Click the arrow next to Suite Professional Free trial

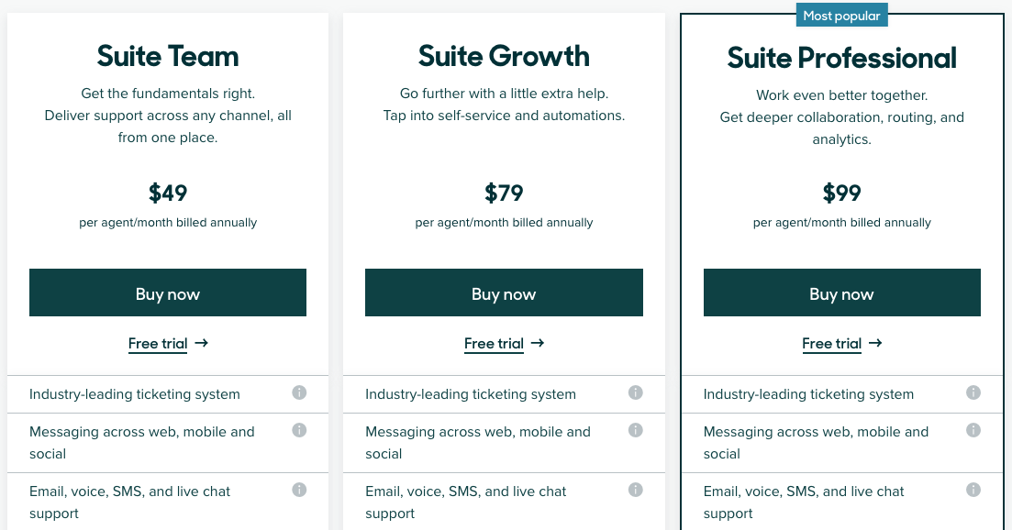point(874,343)
